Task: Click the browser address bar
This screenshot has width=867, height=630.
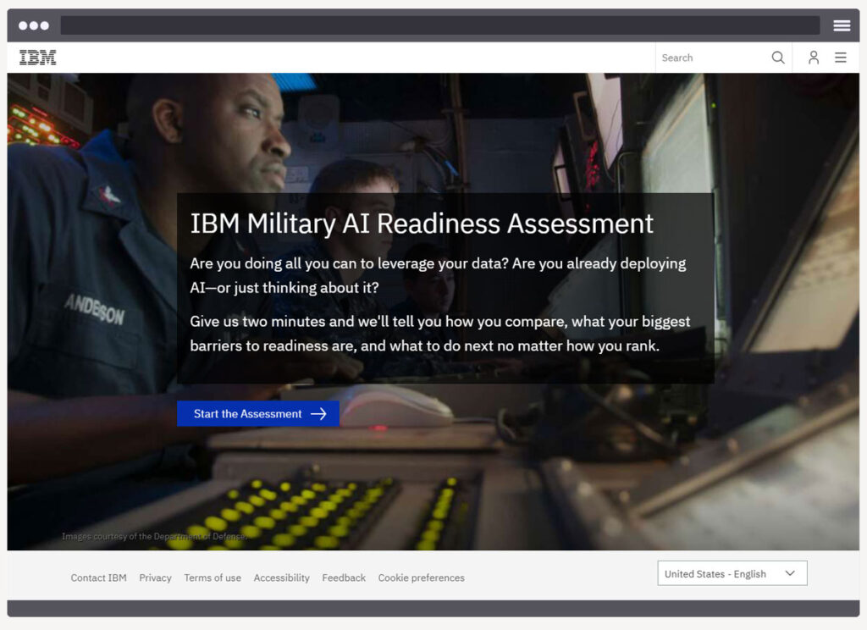Action: [x=439, y=25]
